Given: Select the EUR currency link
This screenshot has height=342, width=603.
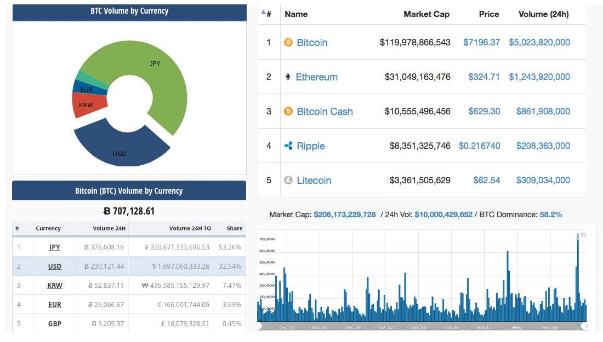Looking at the screenshot, I should pyautogui.click(x=55, y=305).
